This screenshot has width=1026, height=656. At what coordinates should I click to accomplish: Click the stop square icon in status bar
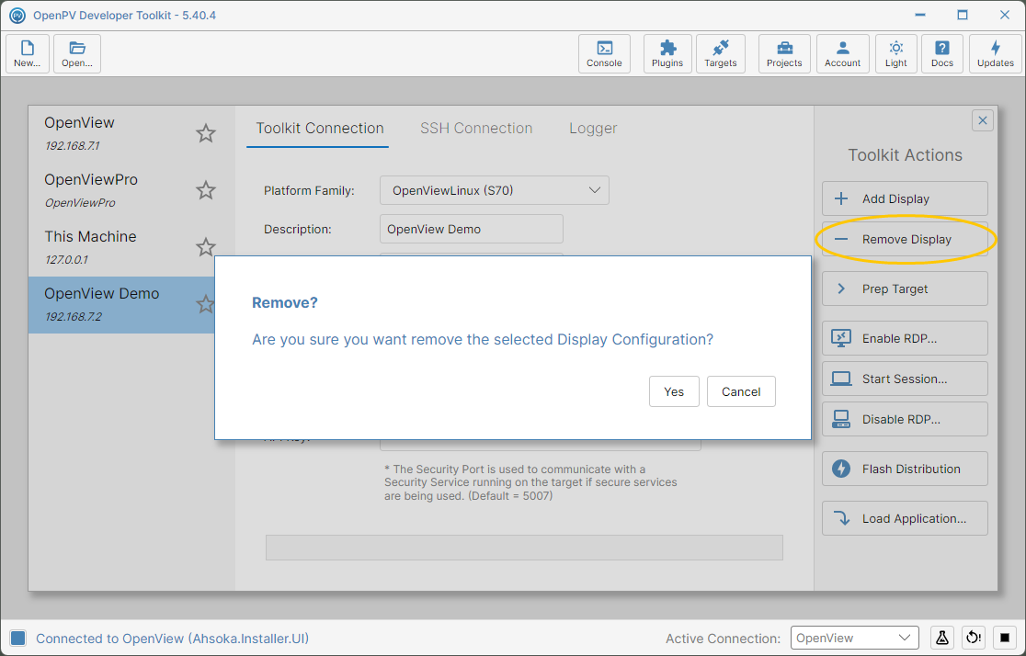click(x=1005, y=638)
